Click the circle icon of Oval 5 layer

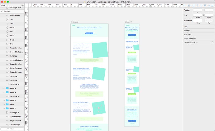pos(7,28)
